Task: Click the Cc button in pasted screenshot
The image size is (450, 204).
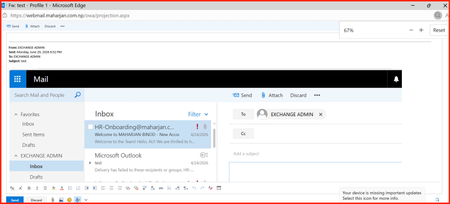Action: click(x=243, y=134)
